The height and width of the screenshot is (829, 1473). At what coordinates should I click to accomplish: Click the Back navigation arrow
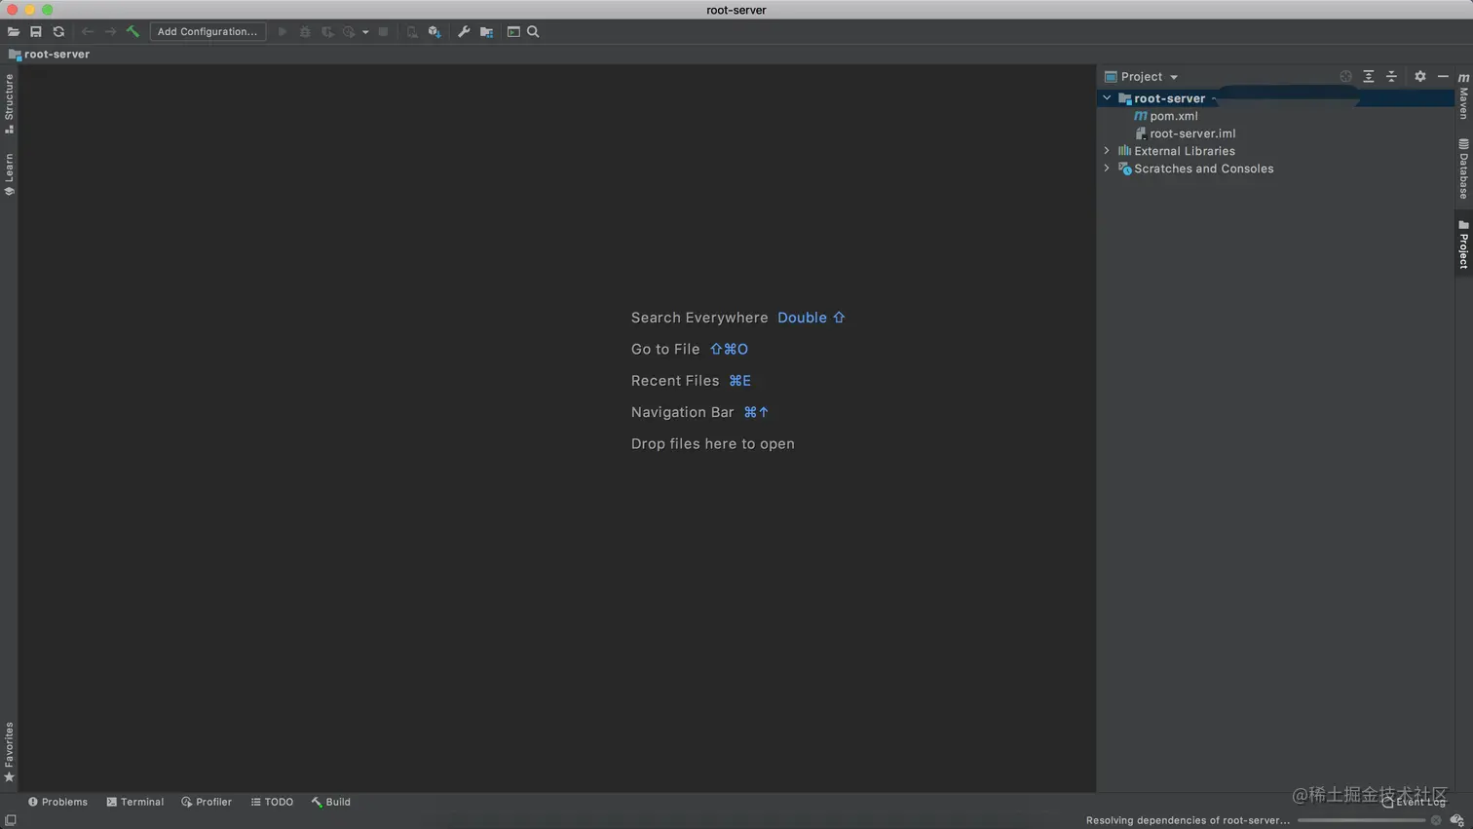pyautogui.click(x=88, y=32)
